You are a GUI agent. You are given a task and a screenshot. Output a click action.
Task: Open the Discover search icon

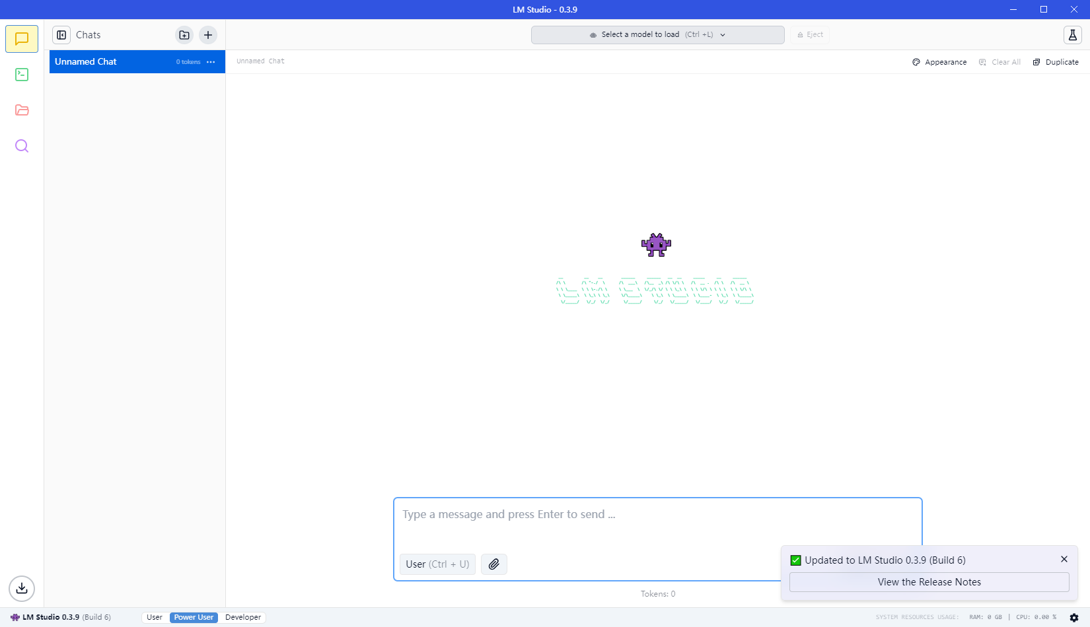tap(22, 146)
